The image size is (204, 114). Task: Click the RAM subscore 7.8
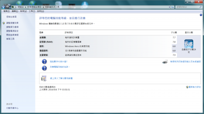coord(174,42)
